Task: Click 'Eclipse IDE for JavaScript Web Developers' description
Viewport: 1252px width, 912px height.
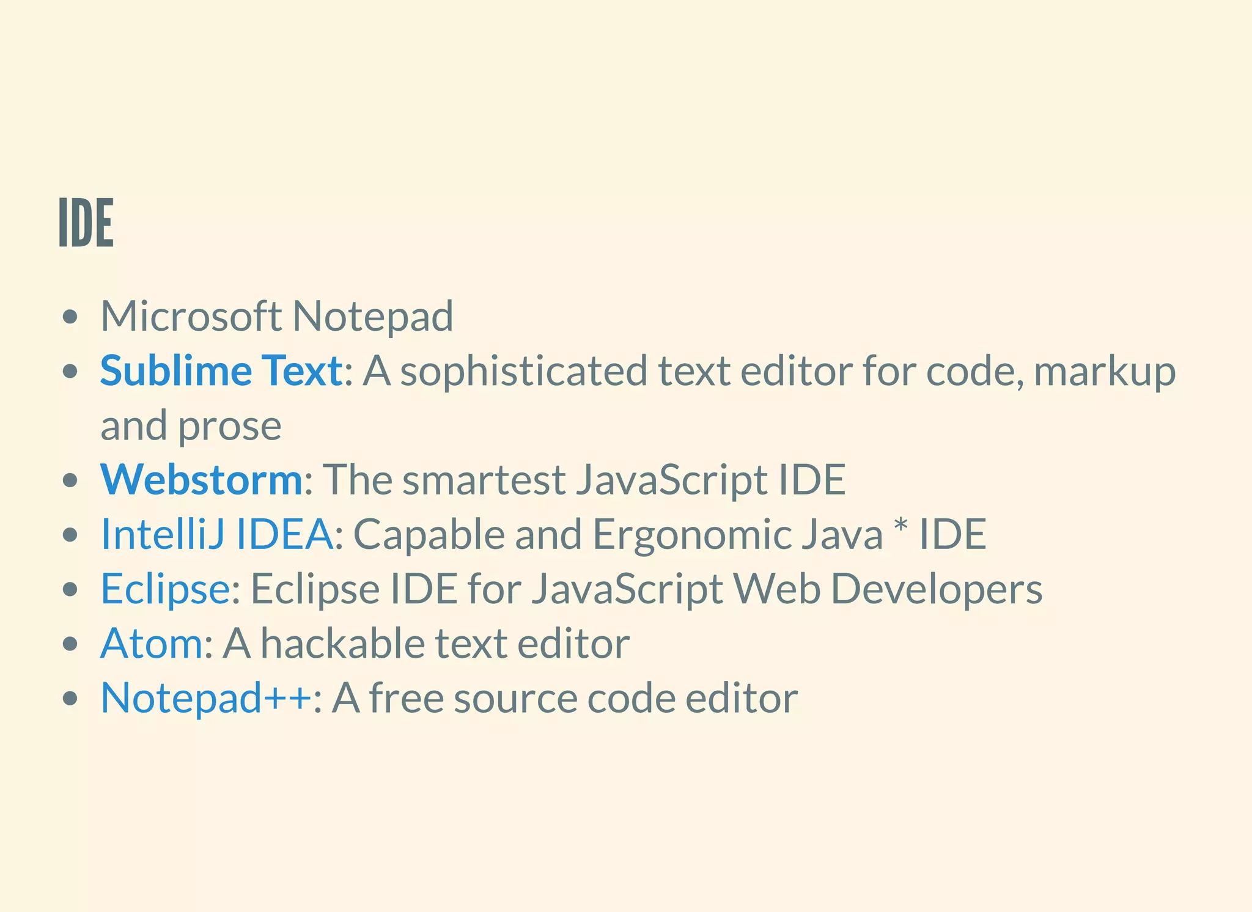Action: click(646, 588)
